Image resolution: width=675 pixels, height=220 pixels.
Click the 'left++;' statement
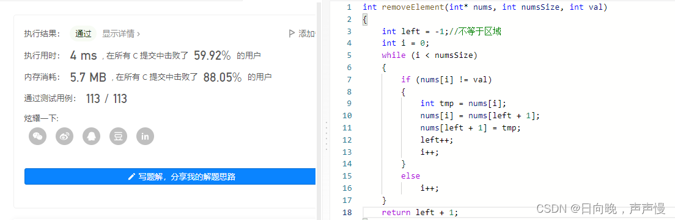(x=437, y=140)
